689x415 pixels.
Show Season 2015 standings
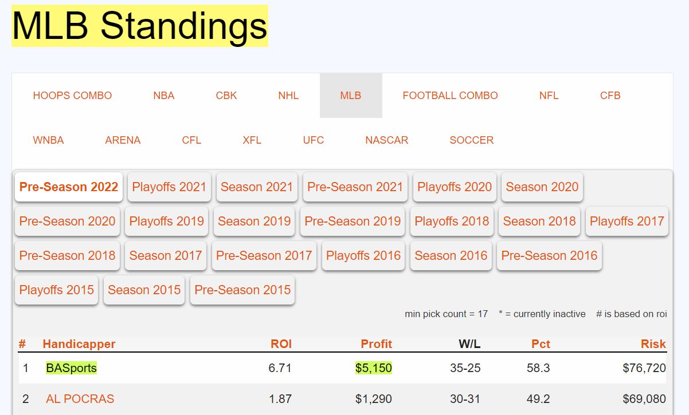(144, 290)
